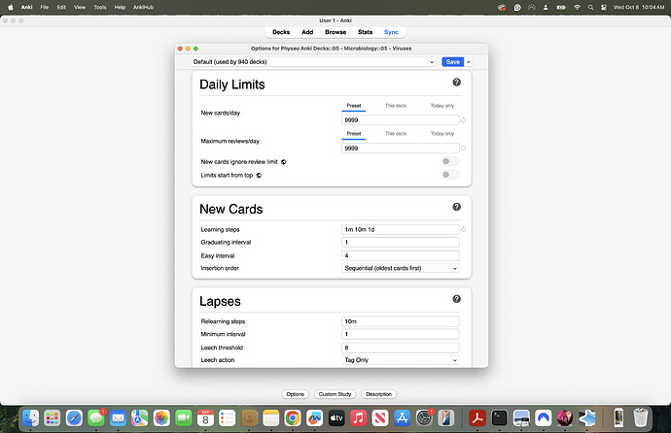Open the Leech action dropdown

401,360
